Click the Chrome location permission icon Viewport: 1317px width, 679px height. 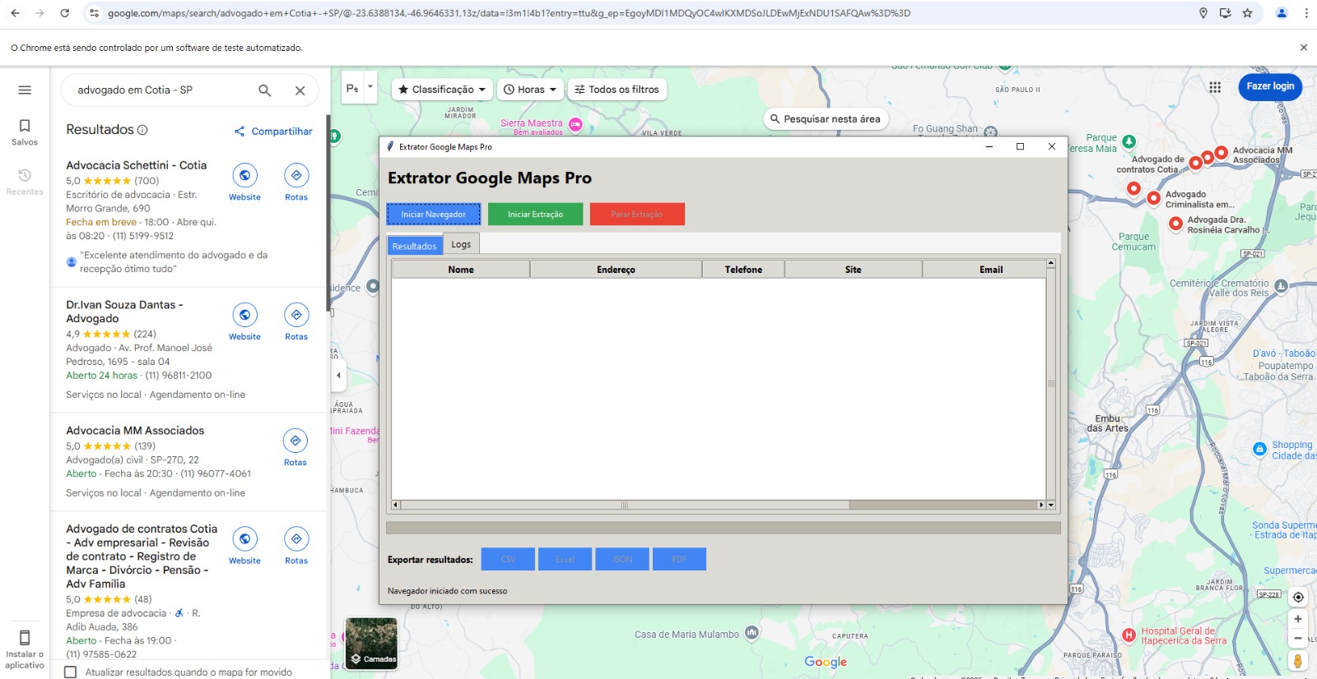1203,13
